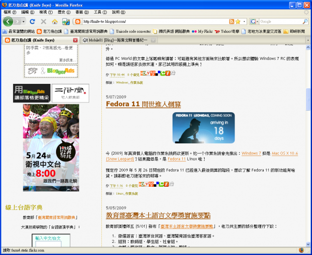Click the URL address field
This screenshot has height=255, width=312.
[155, 21]
